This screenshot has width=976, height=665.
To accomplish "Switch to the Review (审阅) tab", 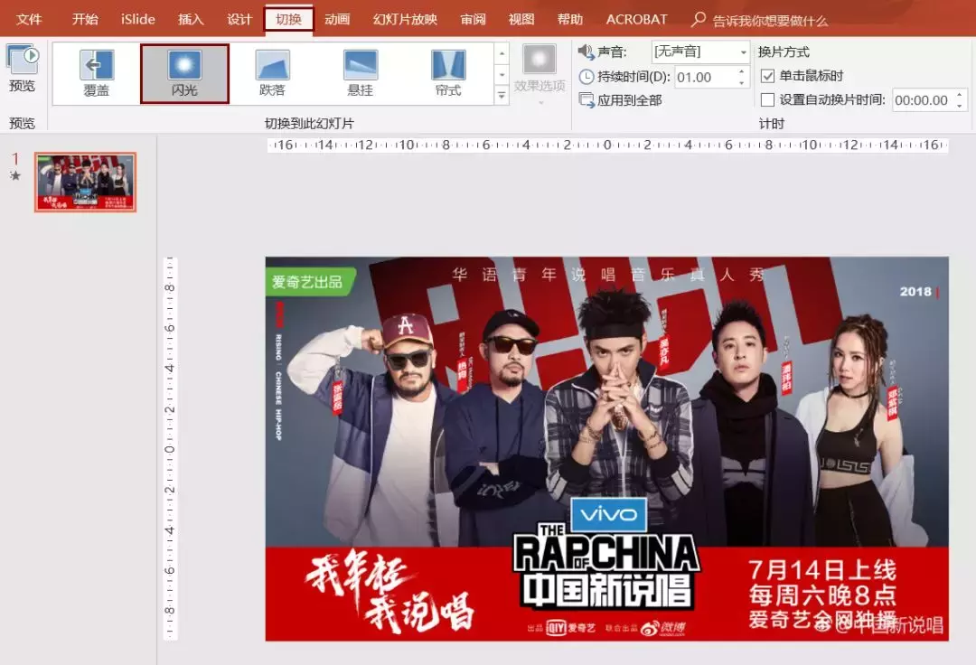I will point(473,19).
